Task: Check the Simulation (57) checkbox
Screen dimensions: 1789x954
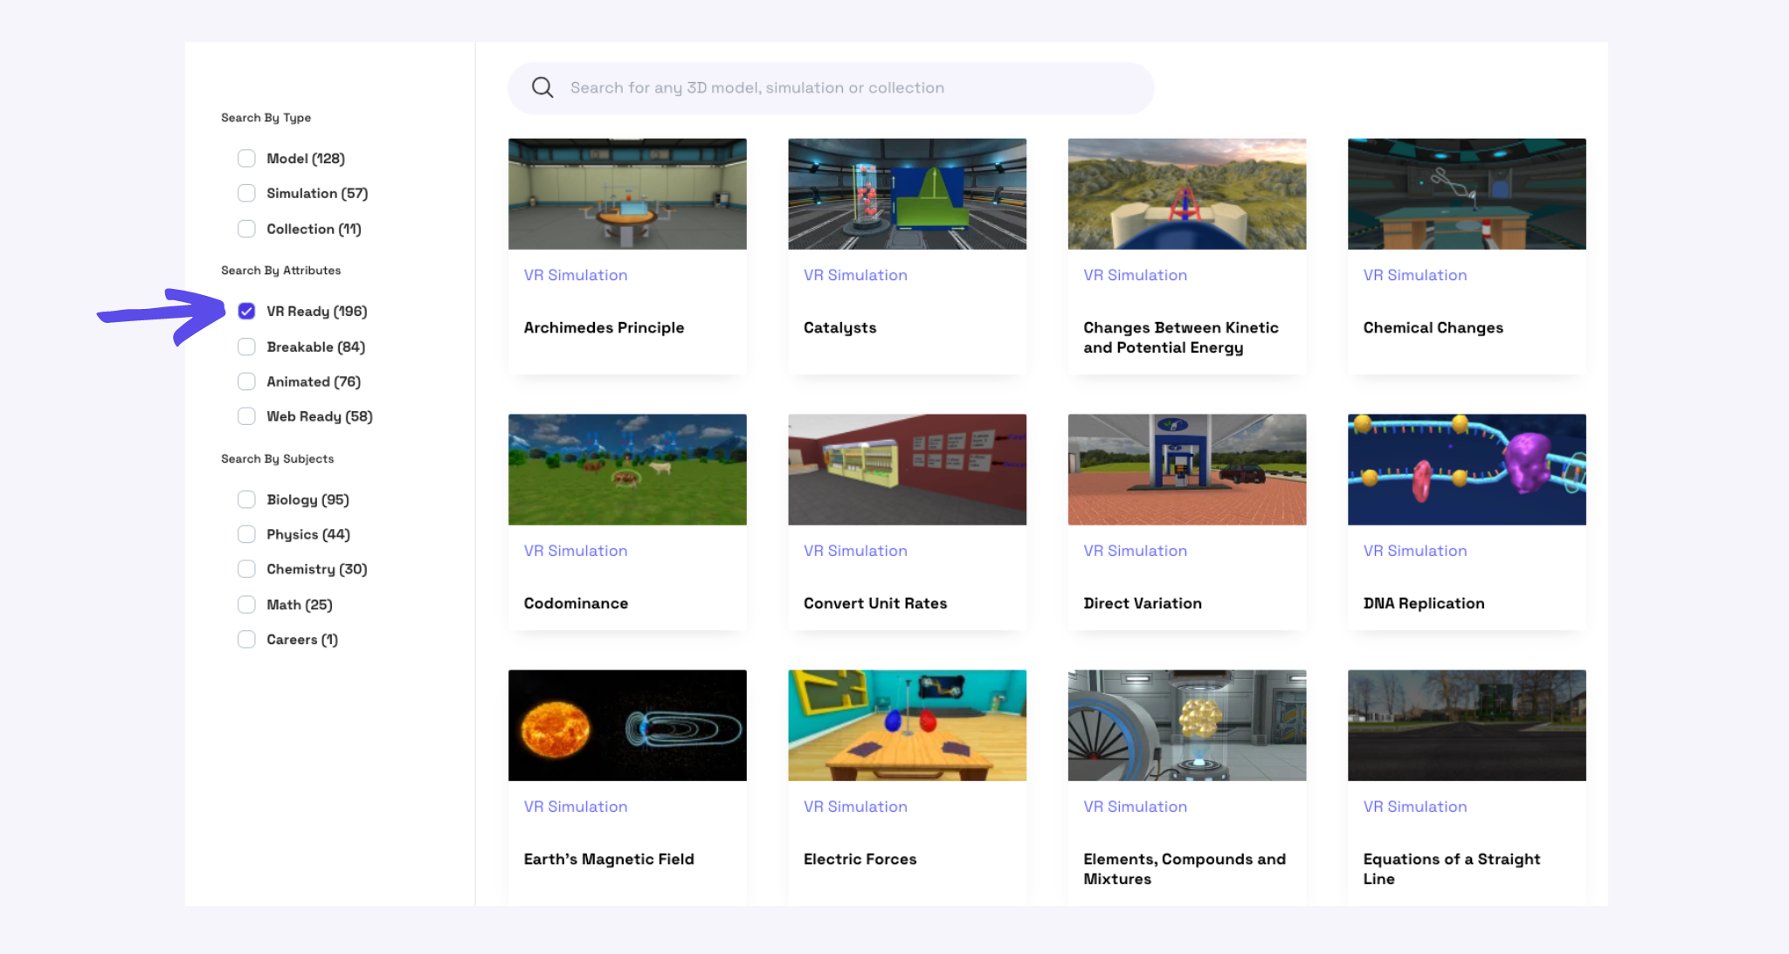Action: 246,193
